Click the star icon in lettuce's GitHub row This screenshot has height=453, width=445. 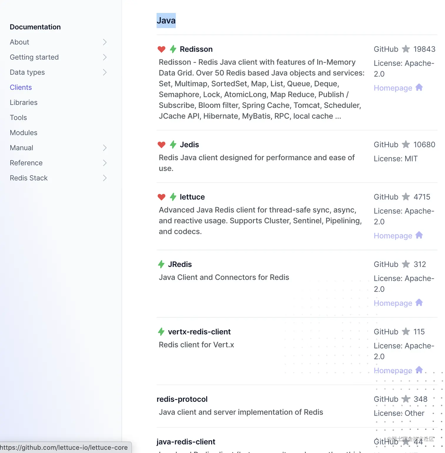click(x=406, y=197)
